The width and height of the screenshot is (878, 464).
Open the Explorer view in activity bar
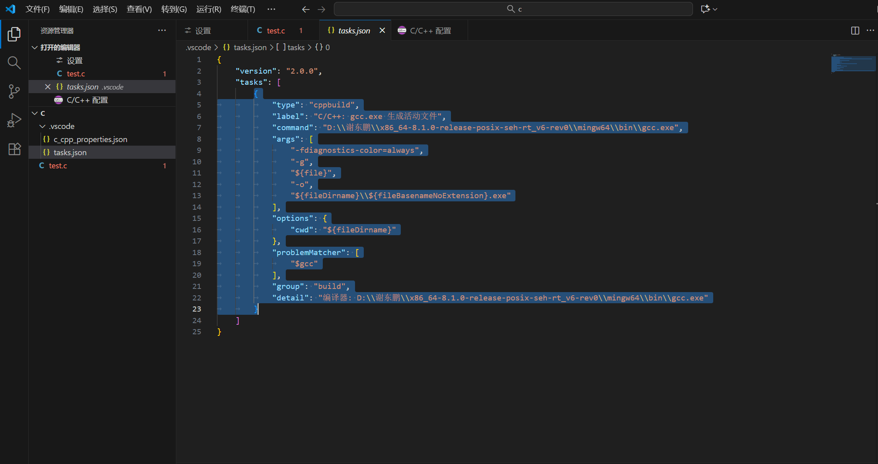(14, 34)
